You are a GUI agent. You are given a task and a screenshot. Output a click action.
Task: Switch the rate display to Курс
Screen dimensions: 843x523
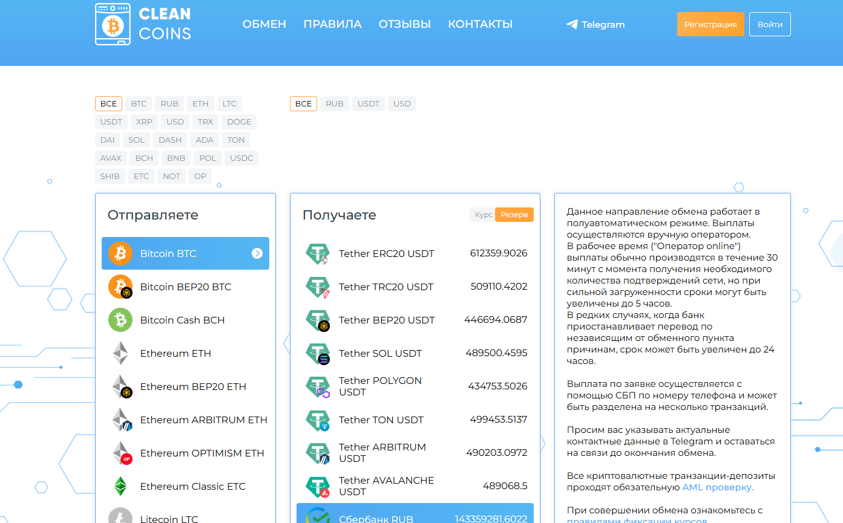coord(482,214)
